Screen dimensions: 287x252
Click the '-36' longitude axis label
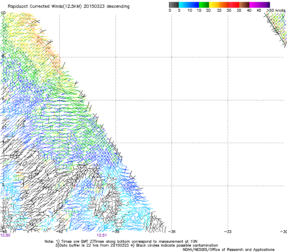172,232
